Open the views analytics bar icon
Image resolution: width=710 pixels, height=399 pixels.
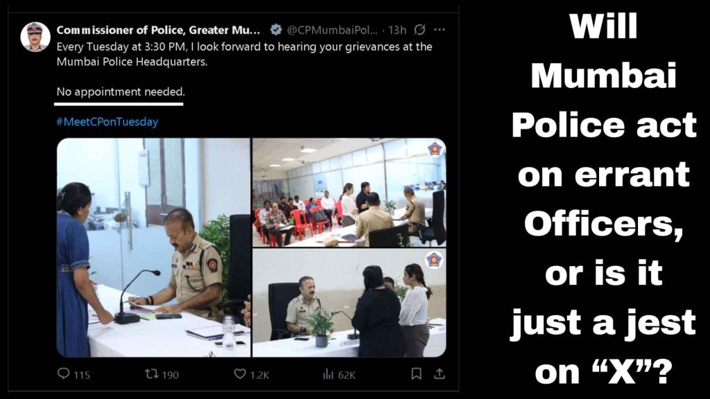coord(328,373)
